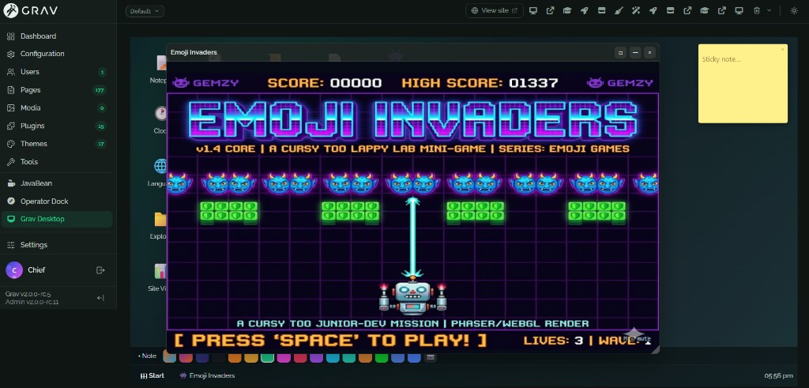Open the Plugins section

tap(57, 126)
